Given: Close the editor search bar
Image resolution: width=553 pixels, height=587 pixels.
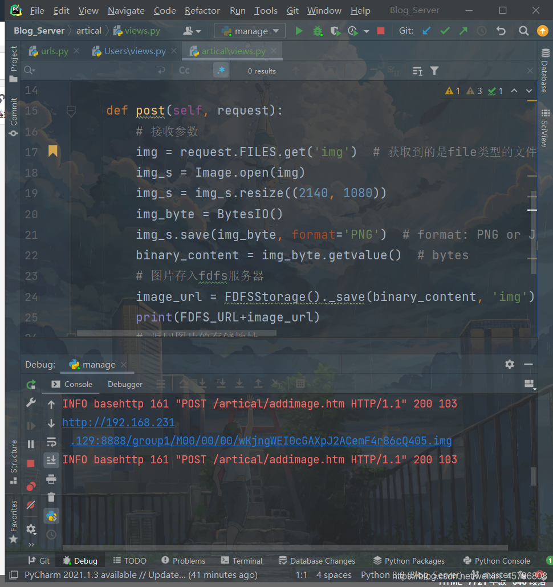Looking at the screenshot, I should coord(530,71).
